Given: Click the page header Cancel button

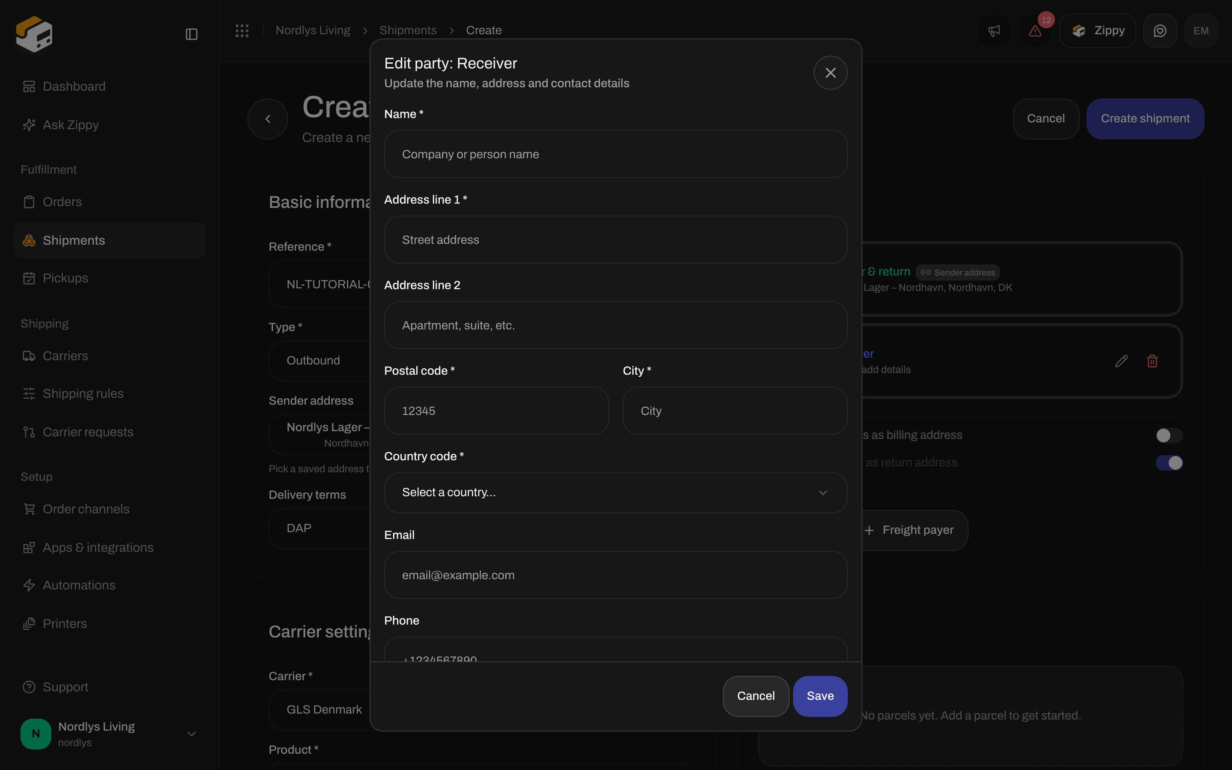Looking at the screenshot, I should (x=1045, y=118).
